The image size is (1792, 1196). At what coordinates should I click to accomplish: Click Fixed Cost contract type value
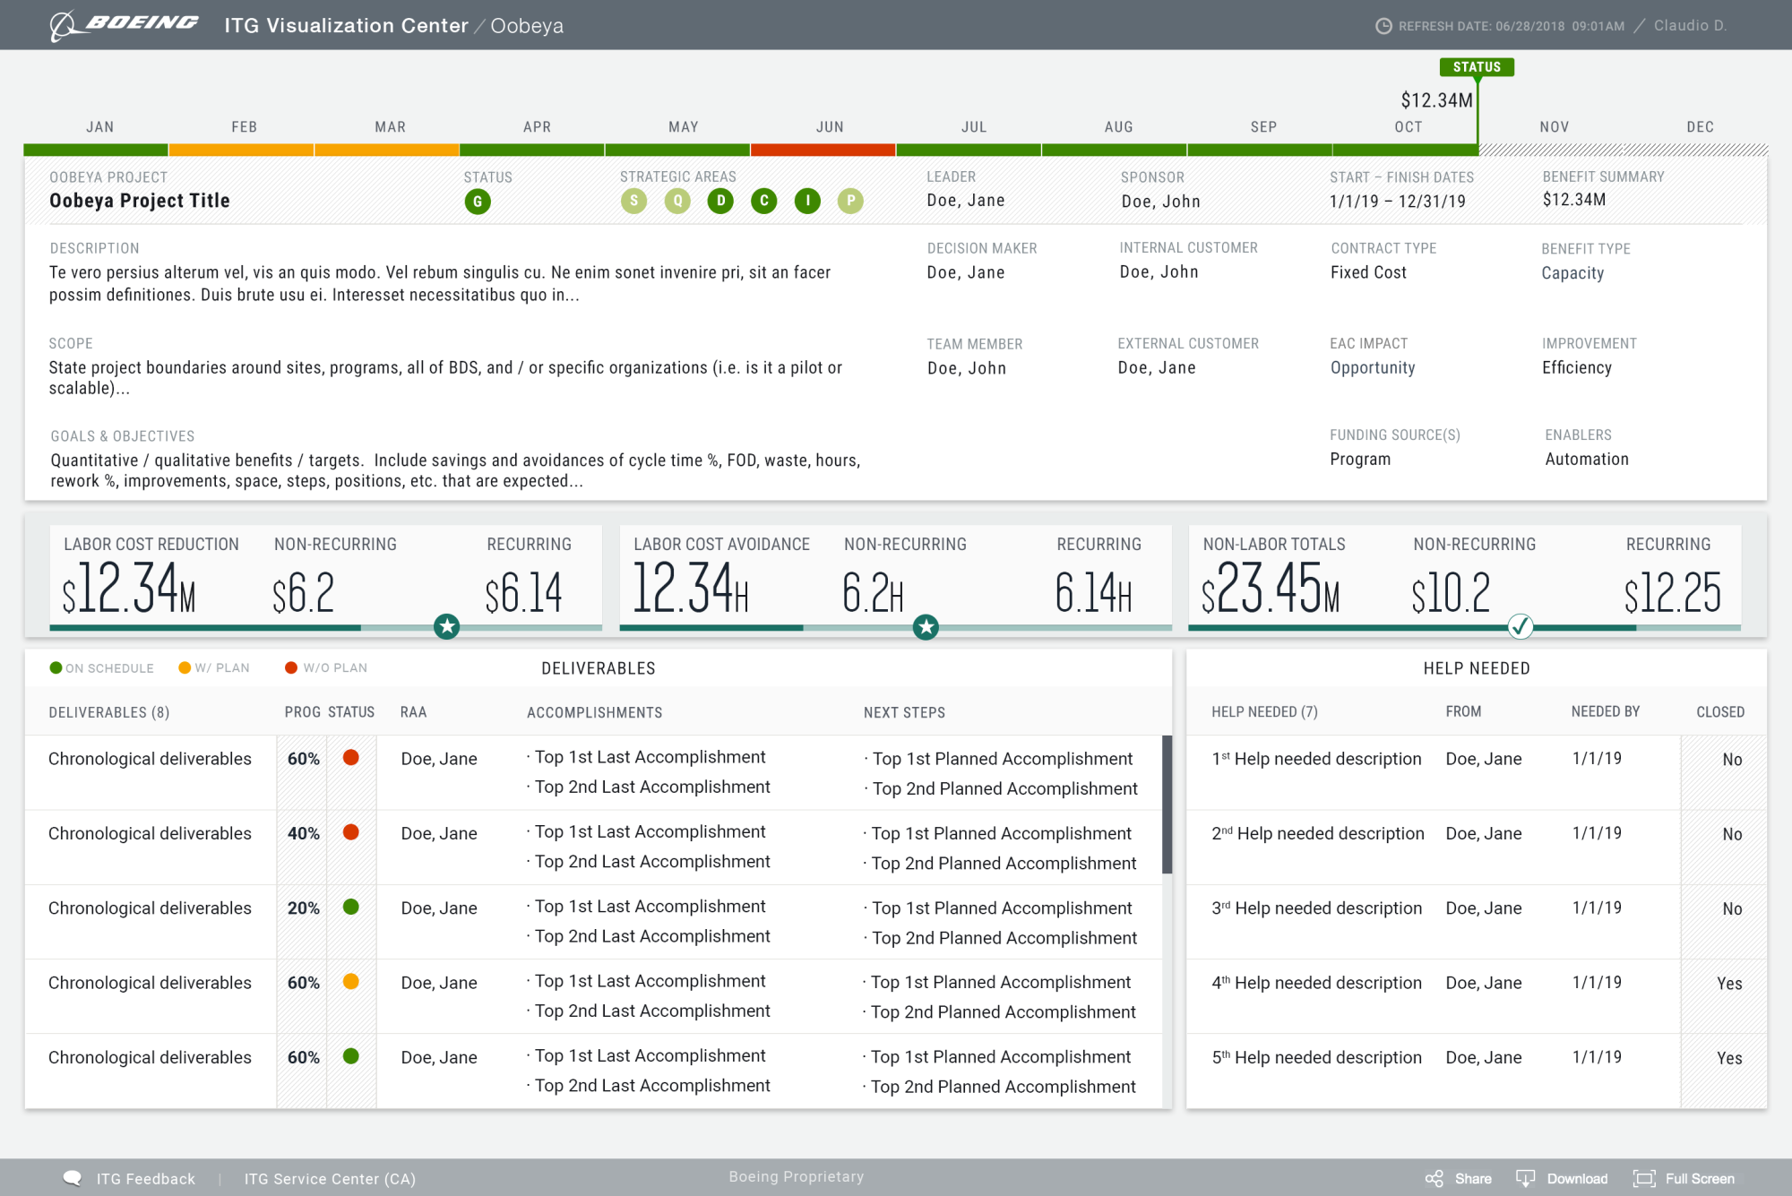click(x=1368, y=272)
